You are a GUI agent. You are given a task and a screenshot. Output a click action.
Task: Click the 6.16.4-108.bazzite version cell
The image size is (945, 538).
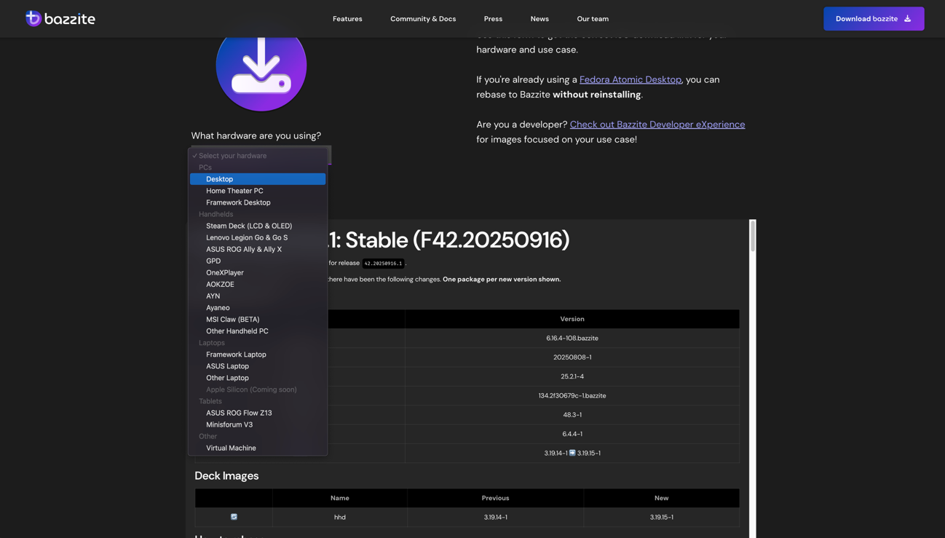coord(572,338)
